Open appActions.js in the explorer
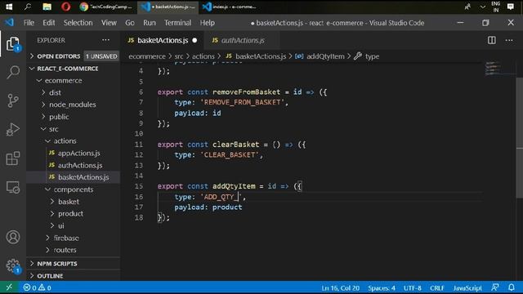The image size is (523, 294). point(78,153)
